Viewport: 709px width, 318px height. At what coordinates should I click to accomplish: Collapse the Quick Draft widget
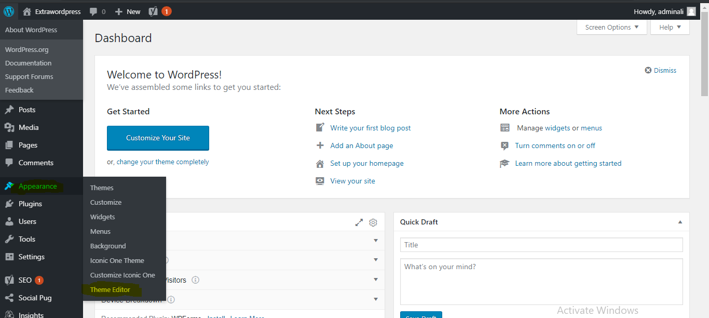click(x=680, y=222)
